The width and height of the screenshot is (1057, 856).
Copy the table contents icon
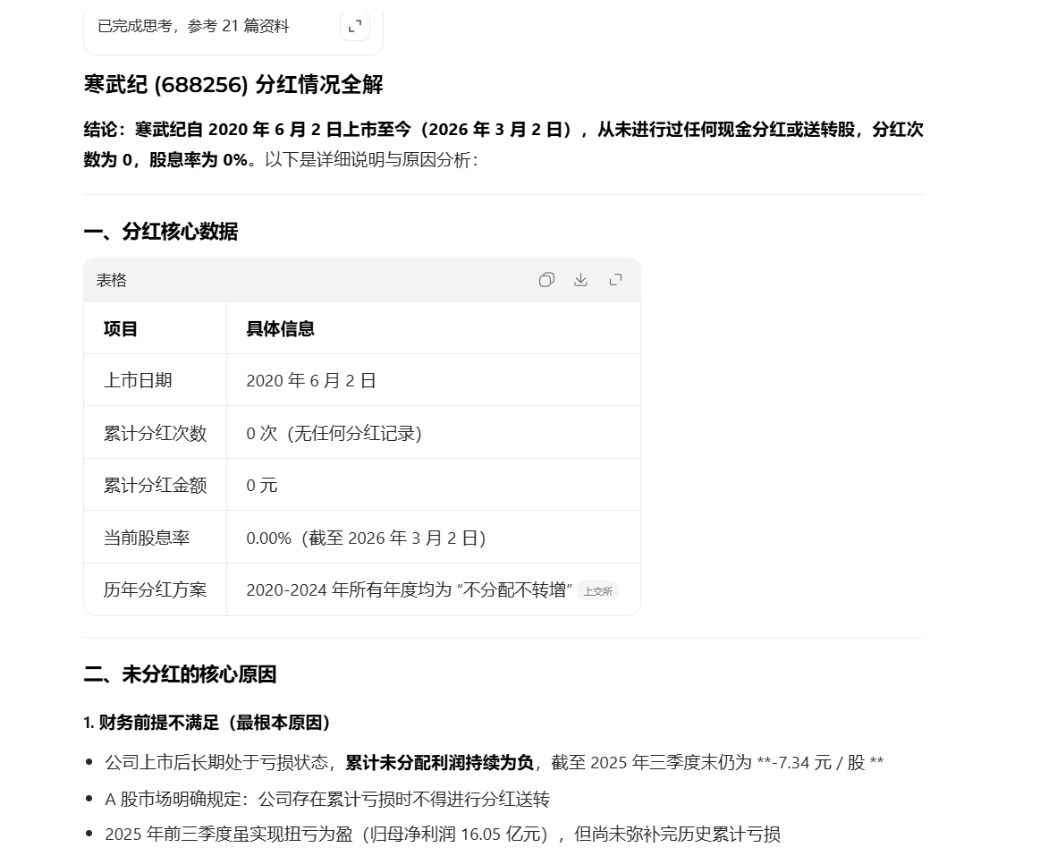(x=546, y=280)
